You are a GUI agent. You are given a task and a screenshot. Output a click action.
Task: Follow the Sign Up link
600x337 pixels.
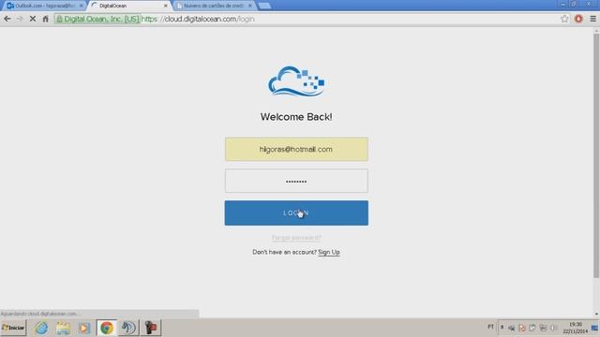point(329,252)
